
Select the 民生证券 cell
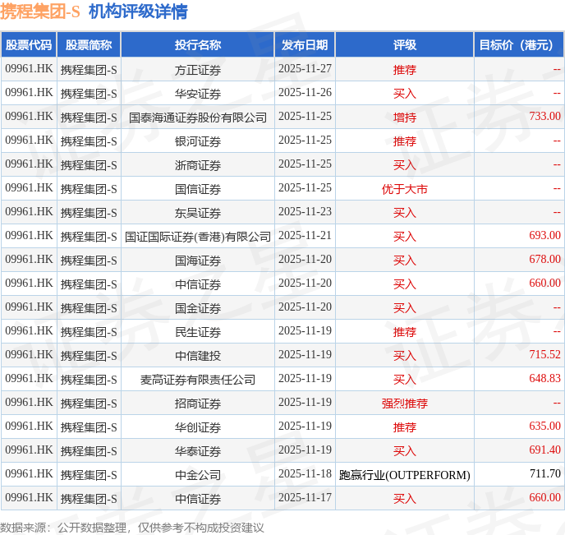pyautogui.click(x=198, y=332)
